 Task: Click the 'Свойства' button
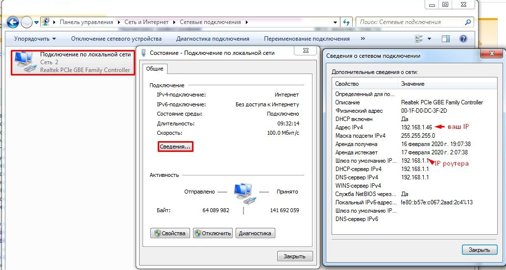[x=170, y=233]
